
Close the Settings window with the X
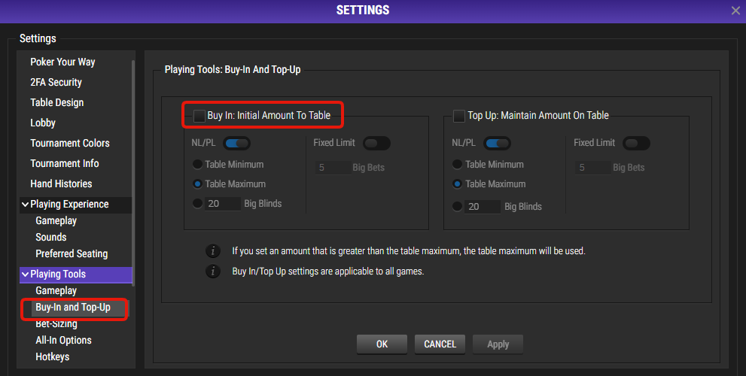[x=735, y=11]
